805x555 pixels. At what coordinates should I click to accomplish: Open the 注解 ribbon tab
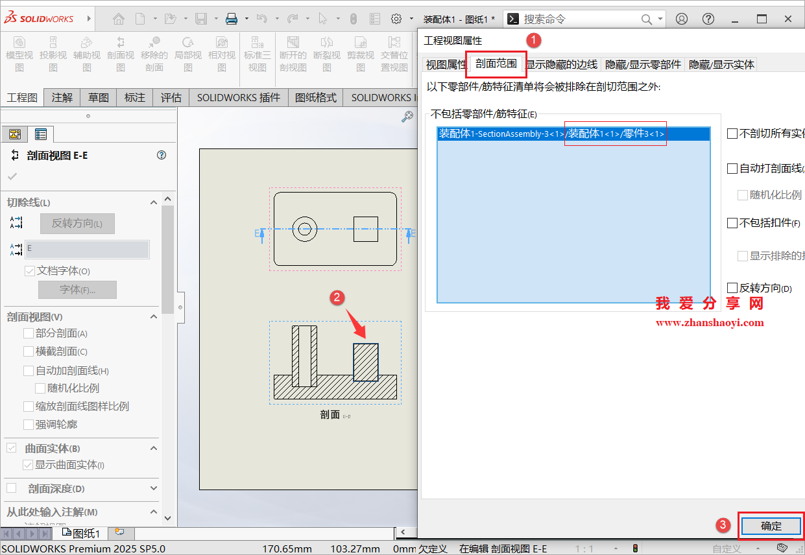(x=62, y=98)
